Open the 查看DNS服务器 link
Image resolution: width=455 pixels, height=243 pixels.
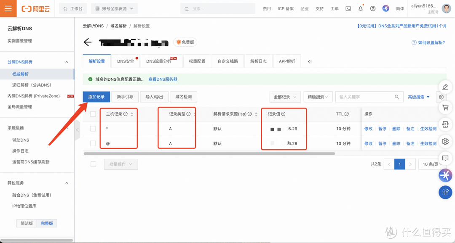(162, 79)
